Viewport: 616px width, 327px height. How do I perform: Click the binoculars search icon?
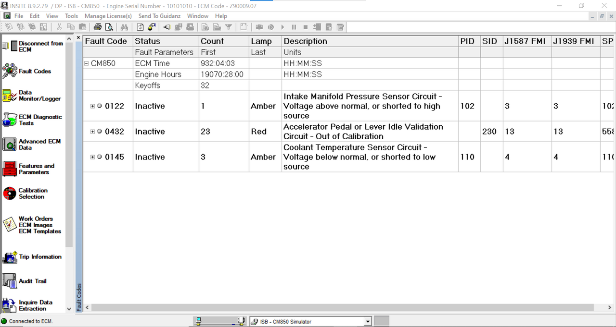124,27
